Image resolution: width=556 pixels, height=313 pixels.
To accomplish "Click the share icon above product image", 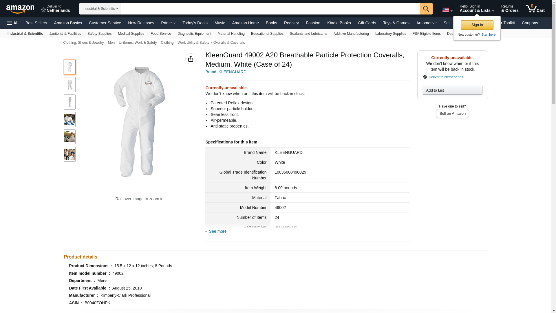I will pyautogui.click(x=191, y=59).
